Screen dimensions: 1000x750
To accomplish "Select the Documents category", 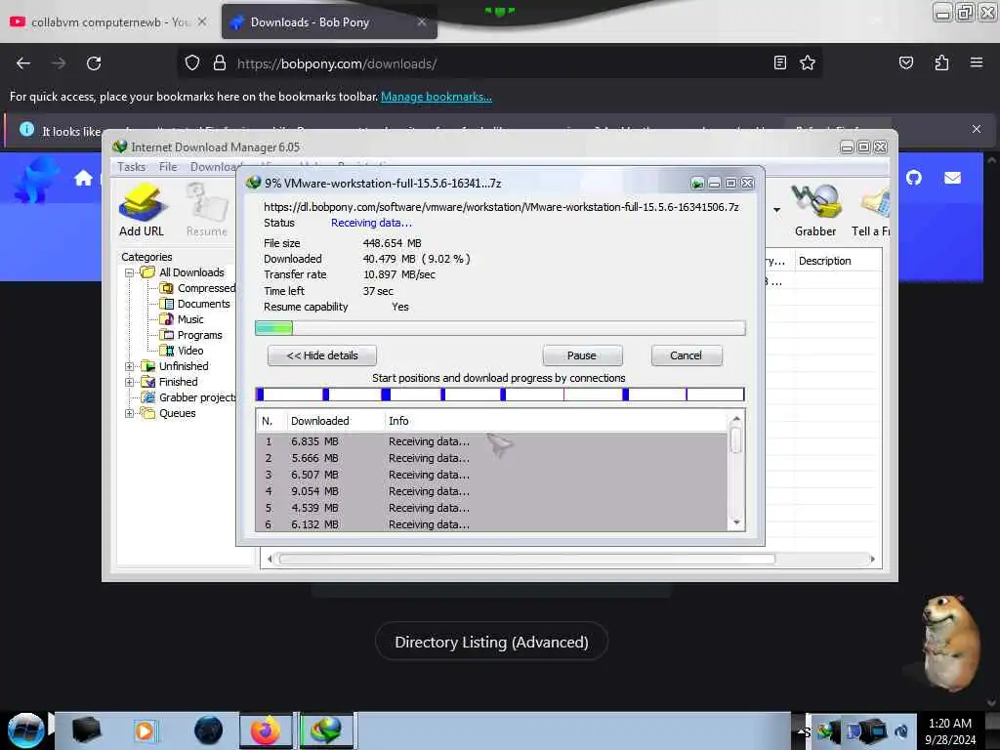I will [195, 305].
